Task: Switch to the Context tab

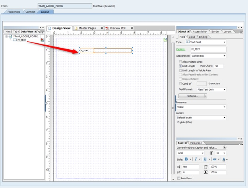Action: 30,12
